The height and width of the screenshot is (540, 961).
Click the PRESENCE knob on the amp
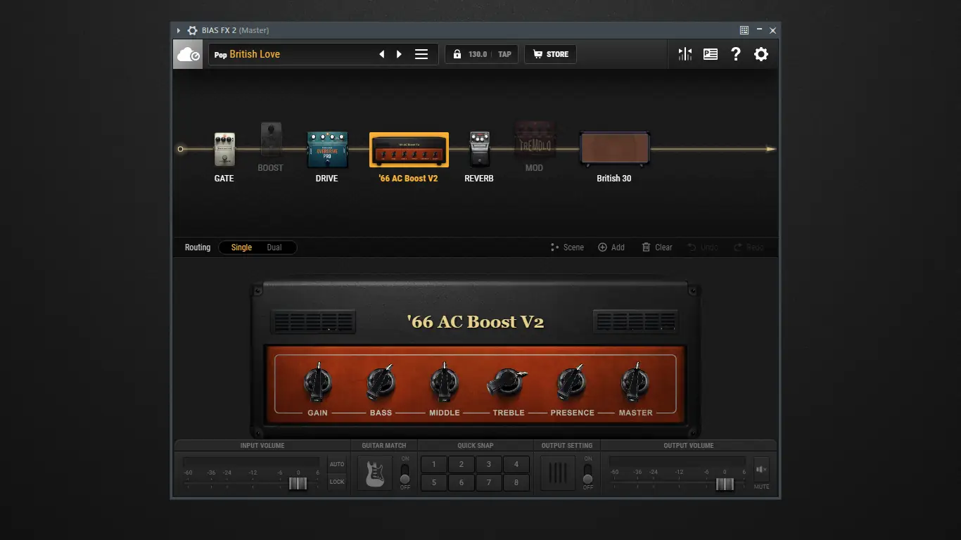571,383
